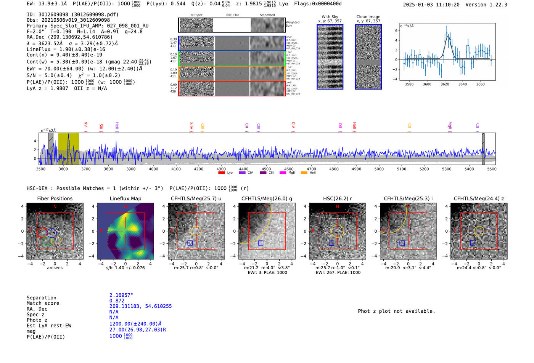Click the 'EW: 13.9±3.1Å' header value
Image resolution: width=534 pixels, height=363 pixels.
click(47, 4)
